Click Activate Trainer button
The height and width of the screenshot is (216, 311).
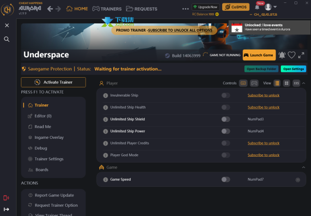pyautogui.click(x=53, y=82)
